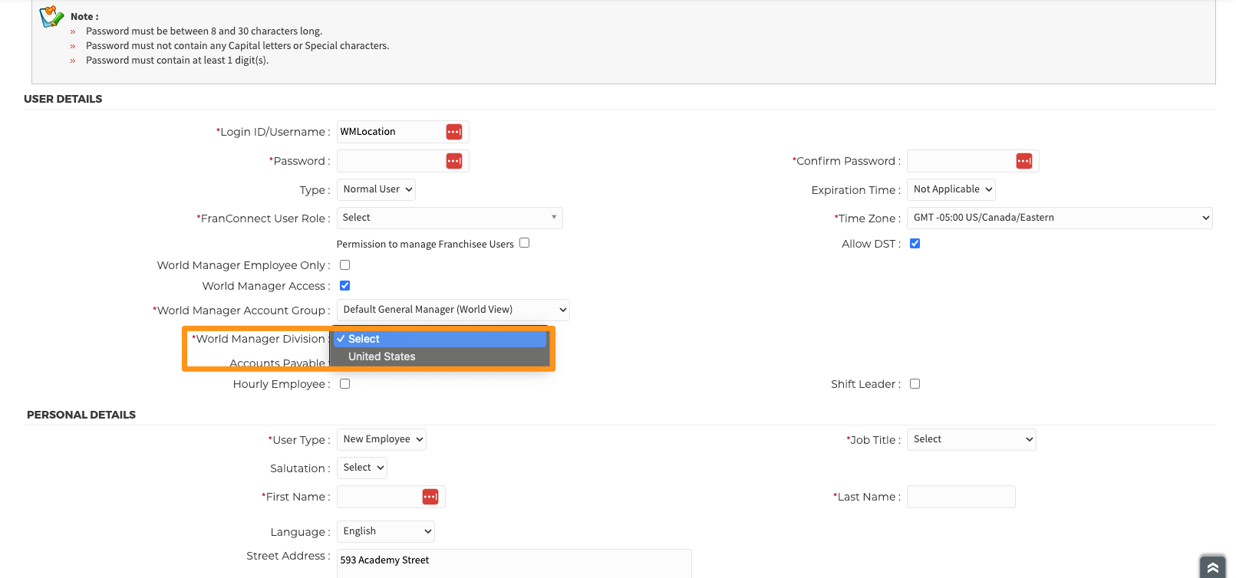Click the digit requirement password note
The image size is (1236, 578).
tap(177, 61)
